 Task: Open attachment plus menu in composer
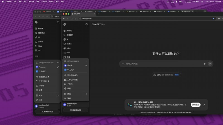point(123,64)
